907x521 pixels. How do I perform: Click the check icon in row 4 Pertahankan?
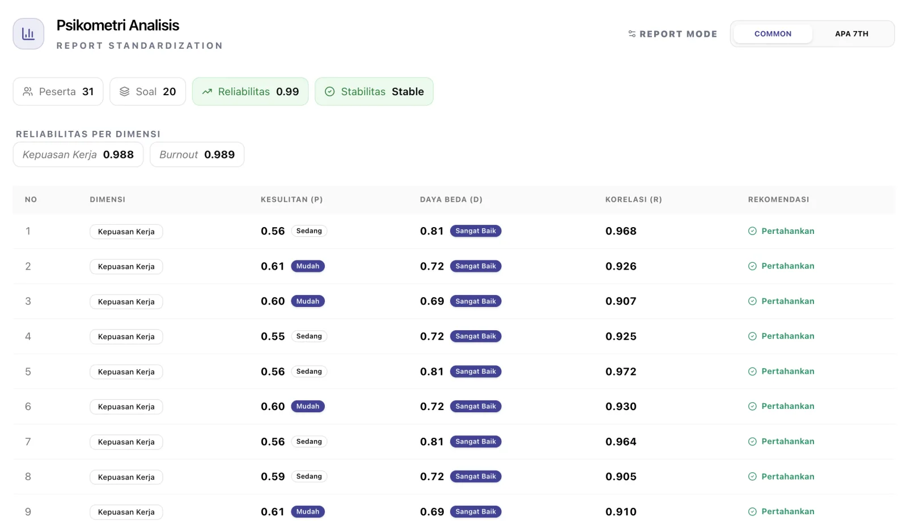(752, 336)
